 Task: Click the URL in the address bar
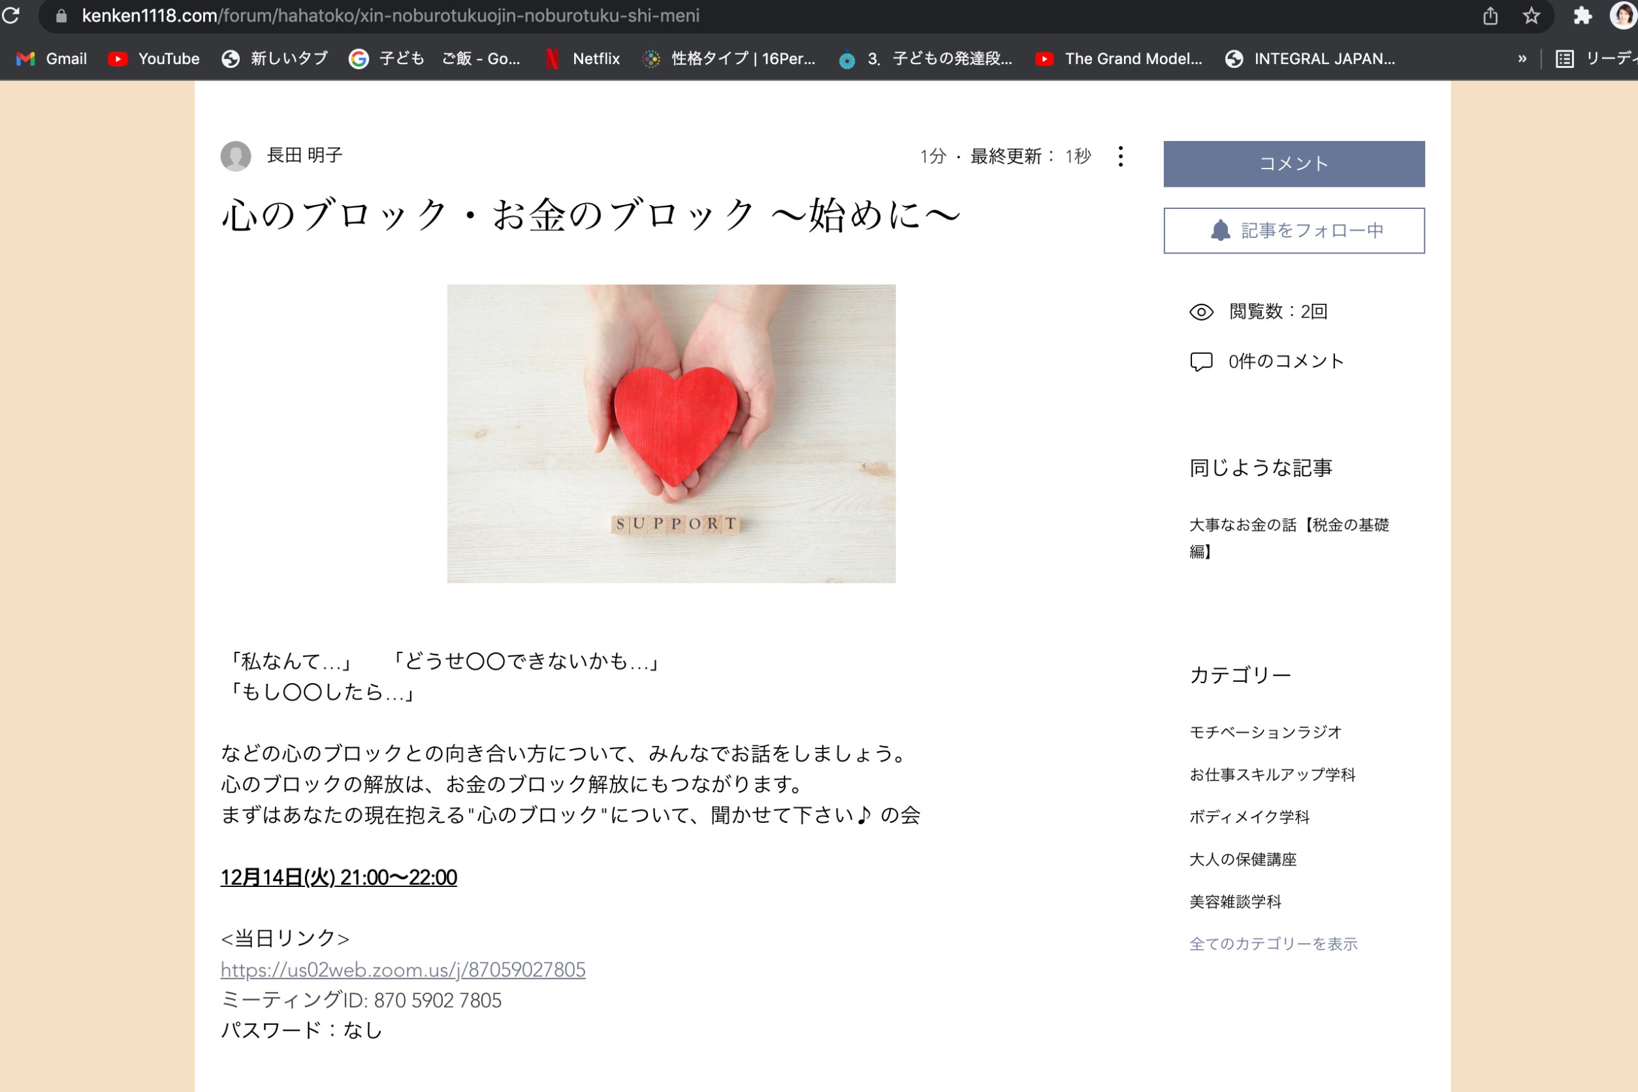(x=391, y=15)
